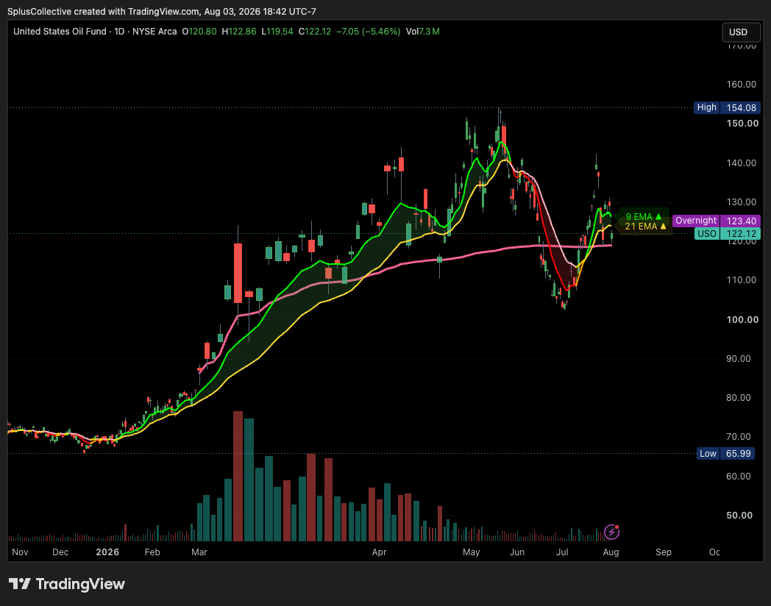The height and width of the screenshot is (606, 771).
Task: Click the high value H122.86
Action: (239, 32)
